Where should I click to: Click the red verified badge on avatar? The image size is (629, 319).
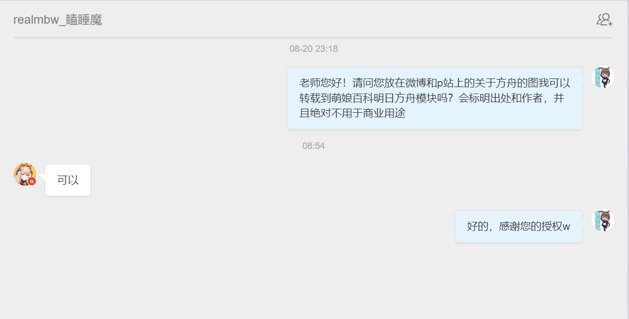(x=32, y=181)
